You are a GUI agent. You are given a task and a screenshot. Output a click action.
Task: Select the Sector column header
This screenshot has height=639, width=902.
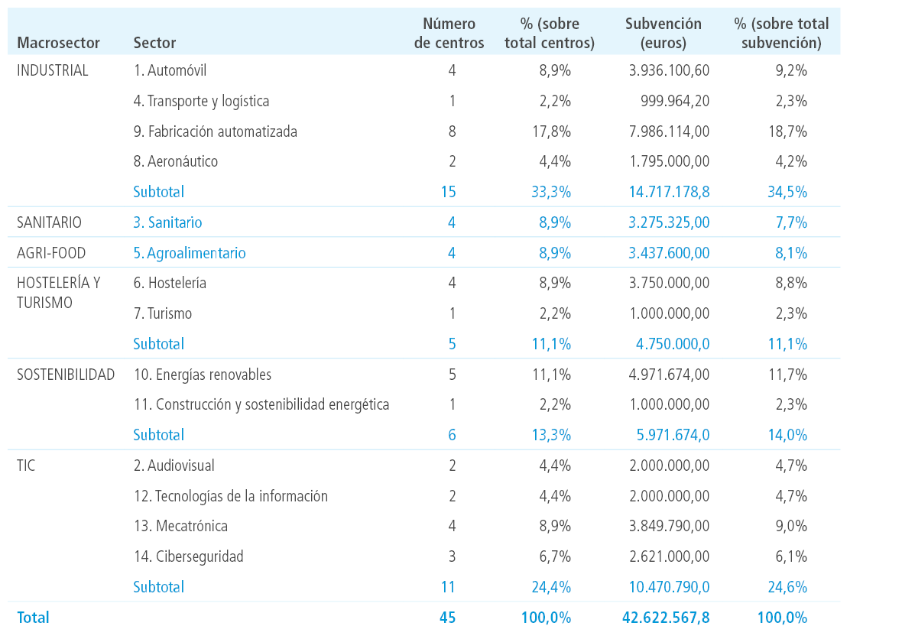[x=154, y=43]
